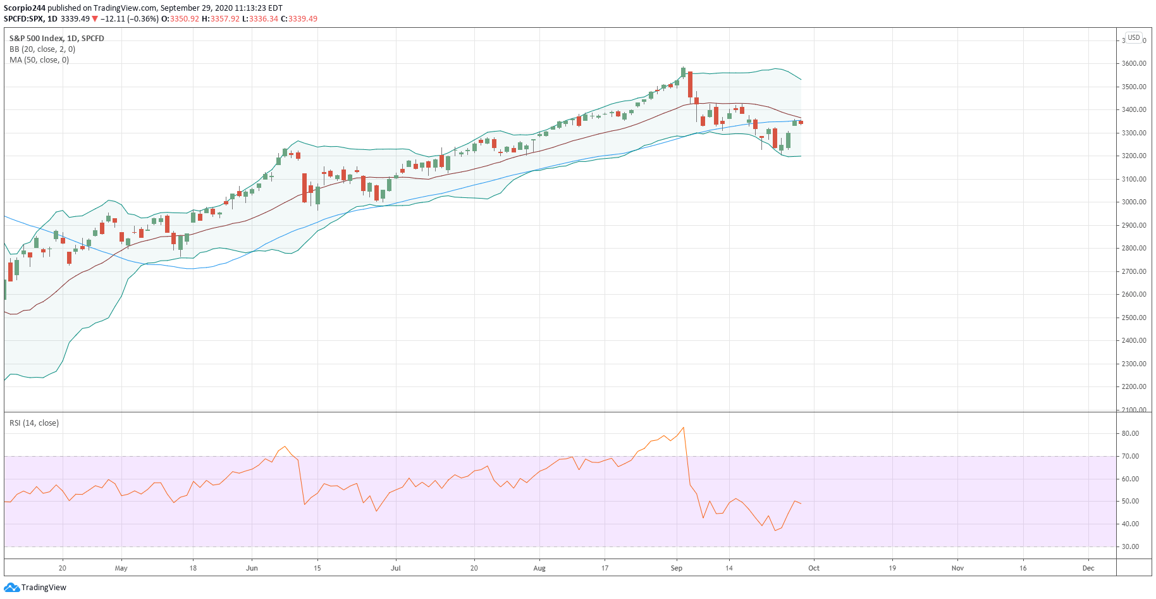Screen dimensions: 1156x599
Task: Click the Nov label on time axis
Action: point(958,568)
